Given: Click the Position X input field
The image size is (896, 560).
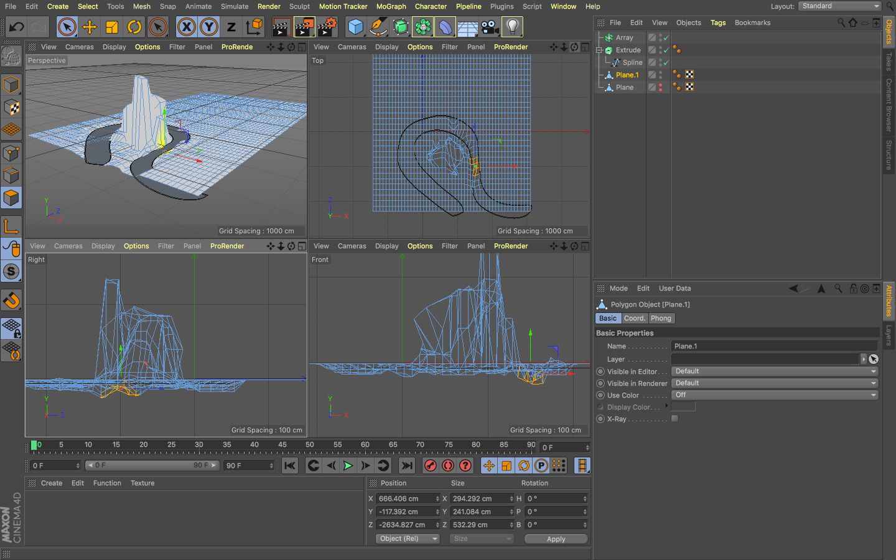Looking at the screenshot, I should click(x=406, y=498).
